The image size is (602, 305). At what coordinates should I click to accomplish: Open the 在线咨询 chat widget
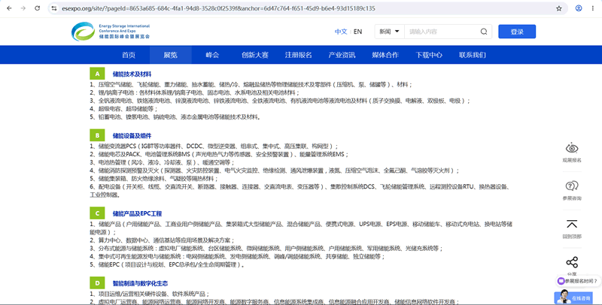[x=573, y=297]
